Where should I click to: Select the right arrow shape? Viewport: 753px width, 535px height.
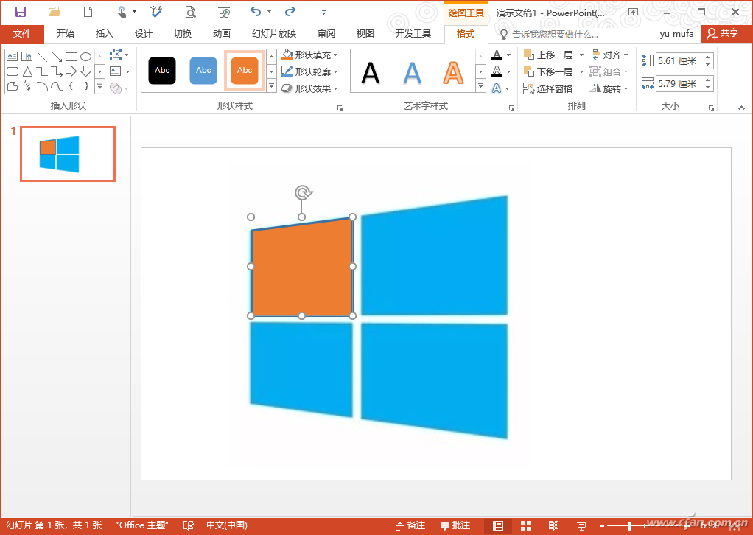(x=71, y=71)
